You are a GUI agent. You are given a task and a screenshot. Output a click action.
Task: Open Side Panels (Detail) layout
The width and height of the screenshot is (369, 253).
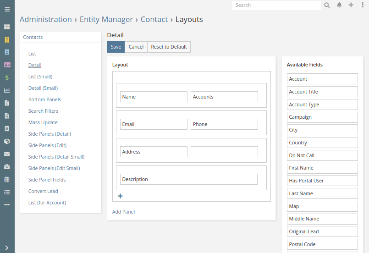pyautogui.click(x=50, y=134)
